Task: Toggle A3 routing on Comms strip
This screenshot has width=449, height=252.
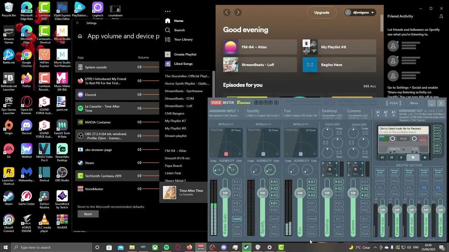Action: click(x=365, y=195)
